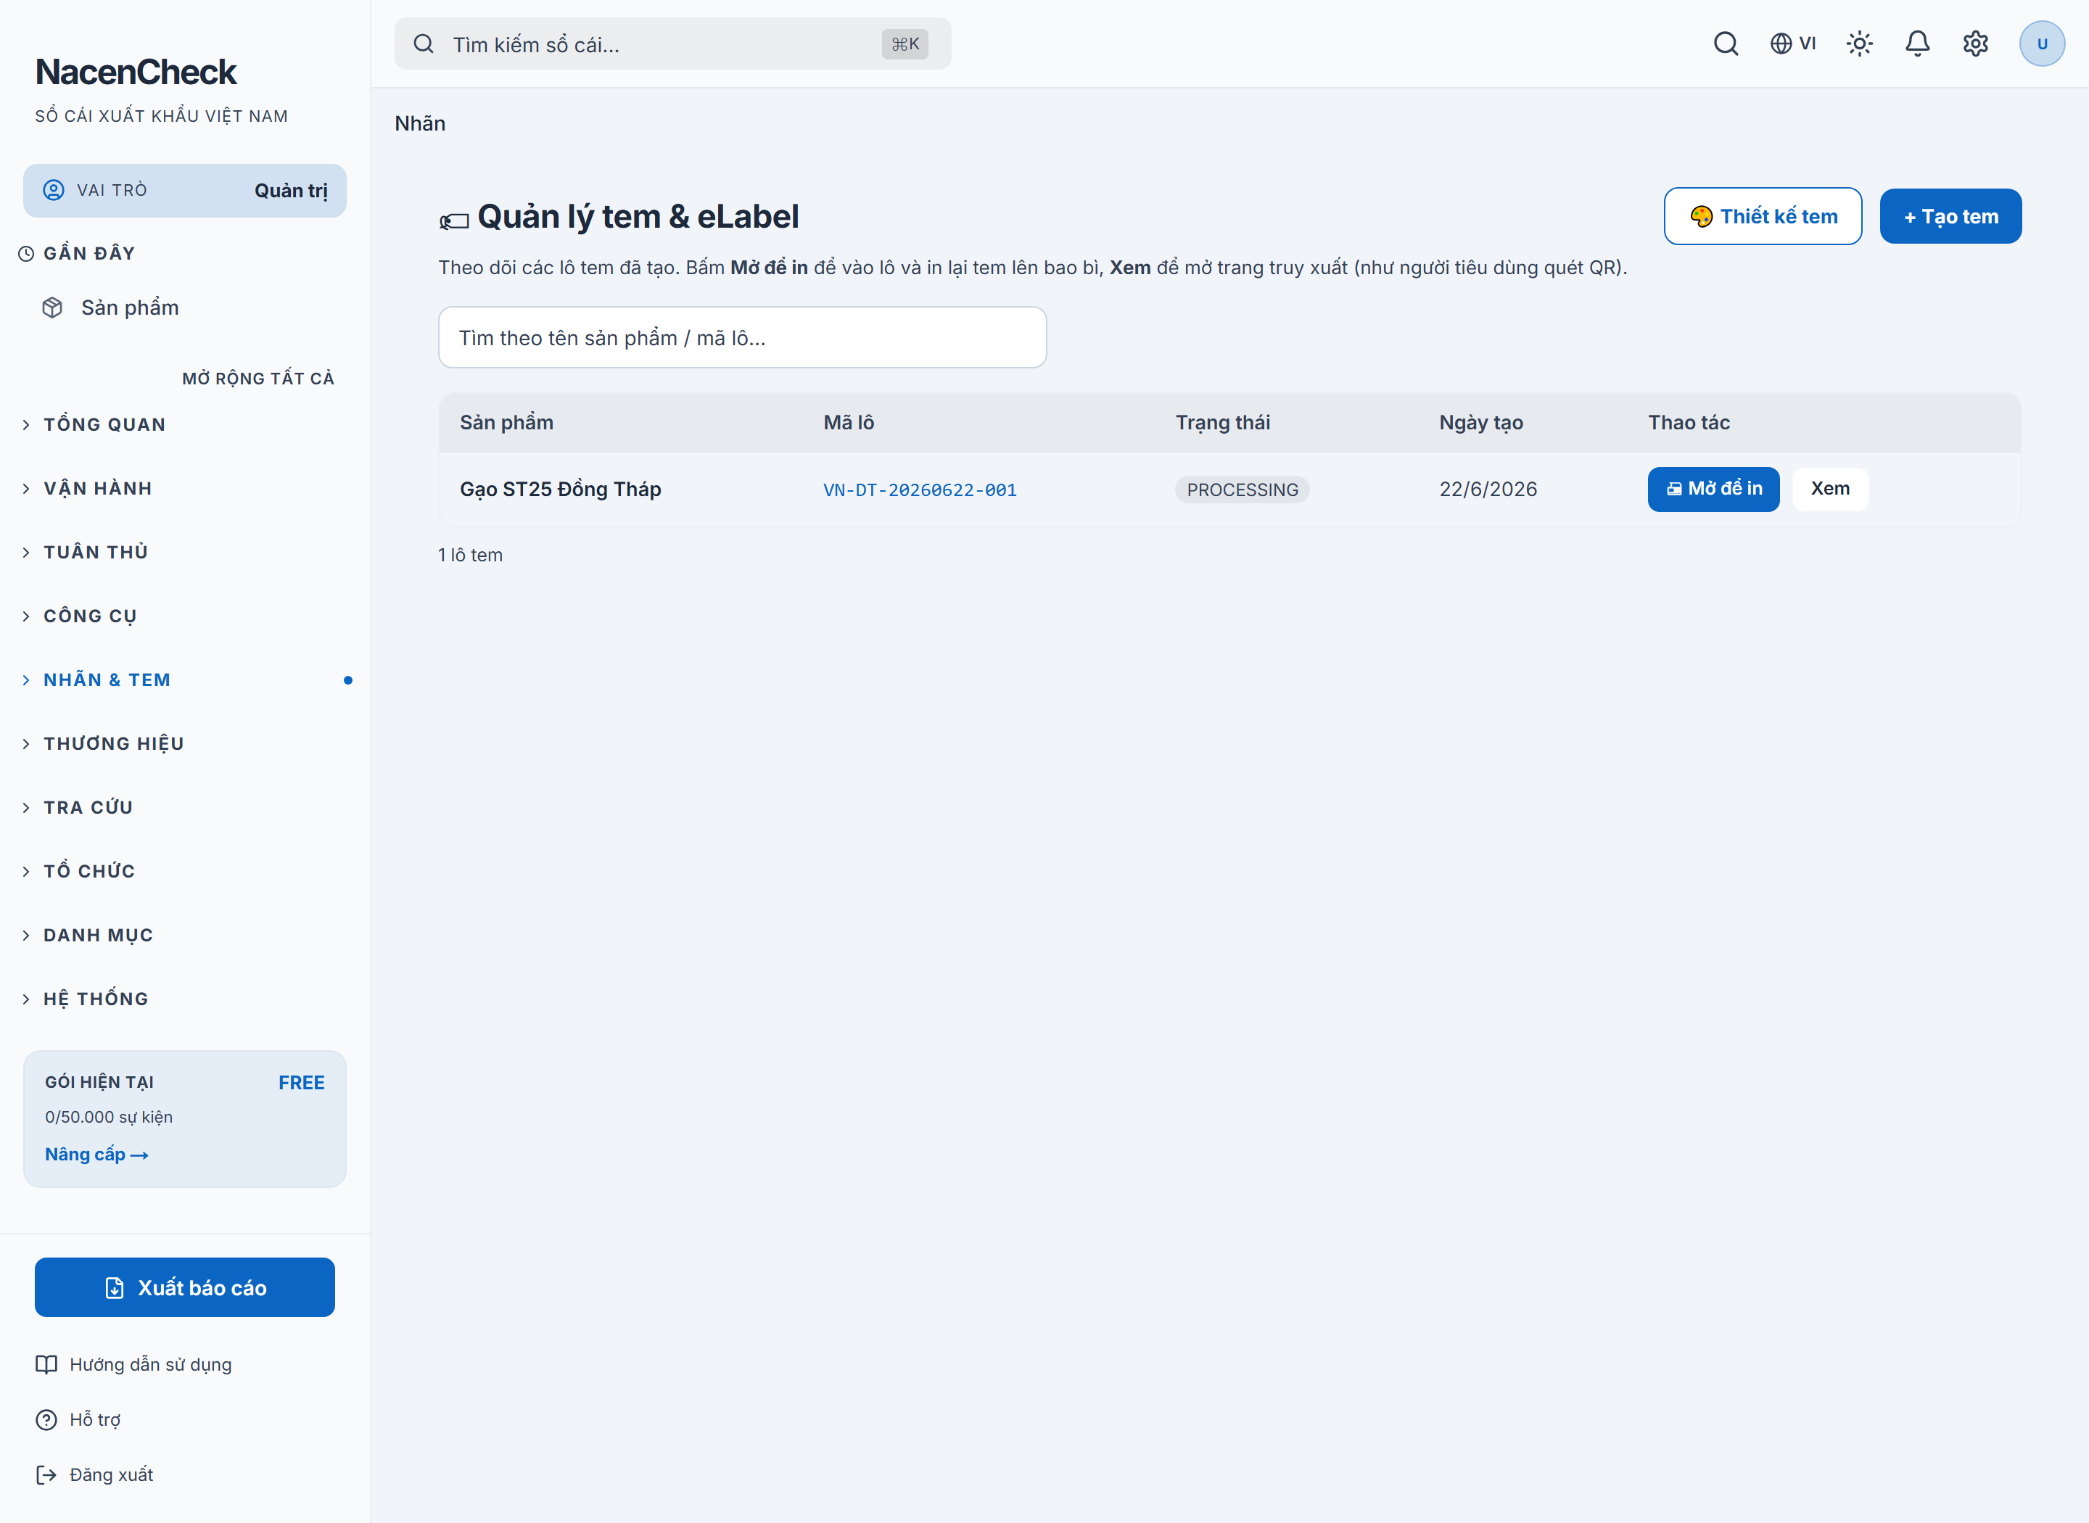Open the user avatar menu
2089x1523 pixels.
[x=2041, y=44]
